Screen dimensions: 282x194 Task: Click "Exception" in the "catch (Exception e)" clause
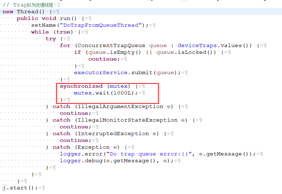coord(94,147)
